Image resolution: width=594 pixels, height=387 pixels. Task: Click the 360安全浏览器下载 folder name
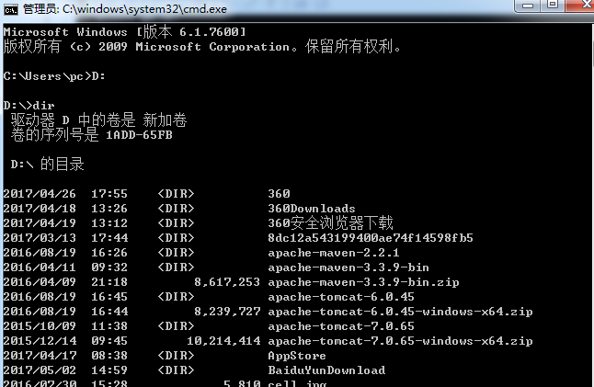click(330, 223)
